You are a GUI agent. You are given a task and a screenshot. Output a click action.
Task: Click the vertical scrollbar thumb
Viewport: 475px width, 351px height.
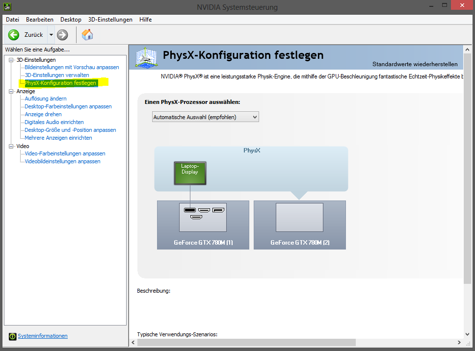click(468, 169)
